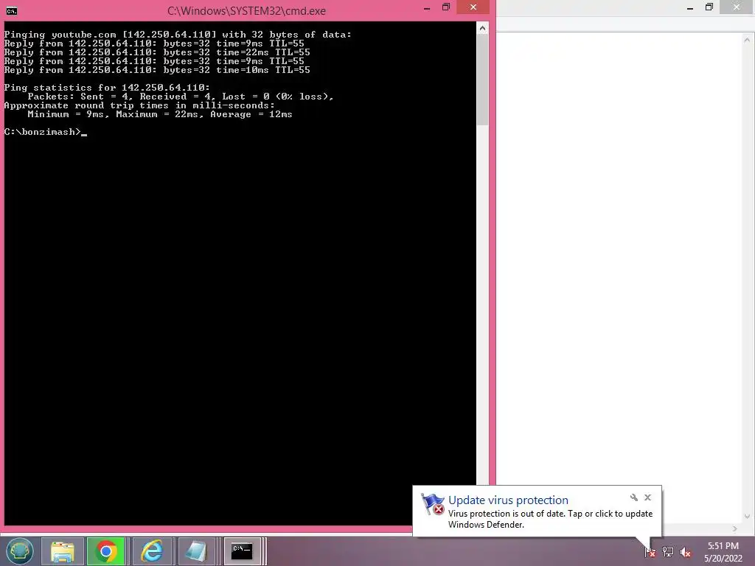This screenshot has width=755, height=566.
Task: Click the virus protection out-of-date message
Action: click(550, 520)
